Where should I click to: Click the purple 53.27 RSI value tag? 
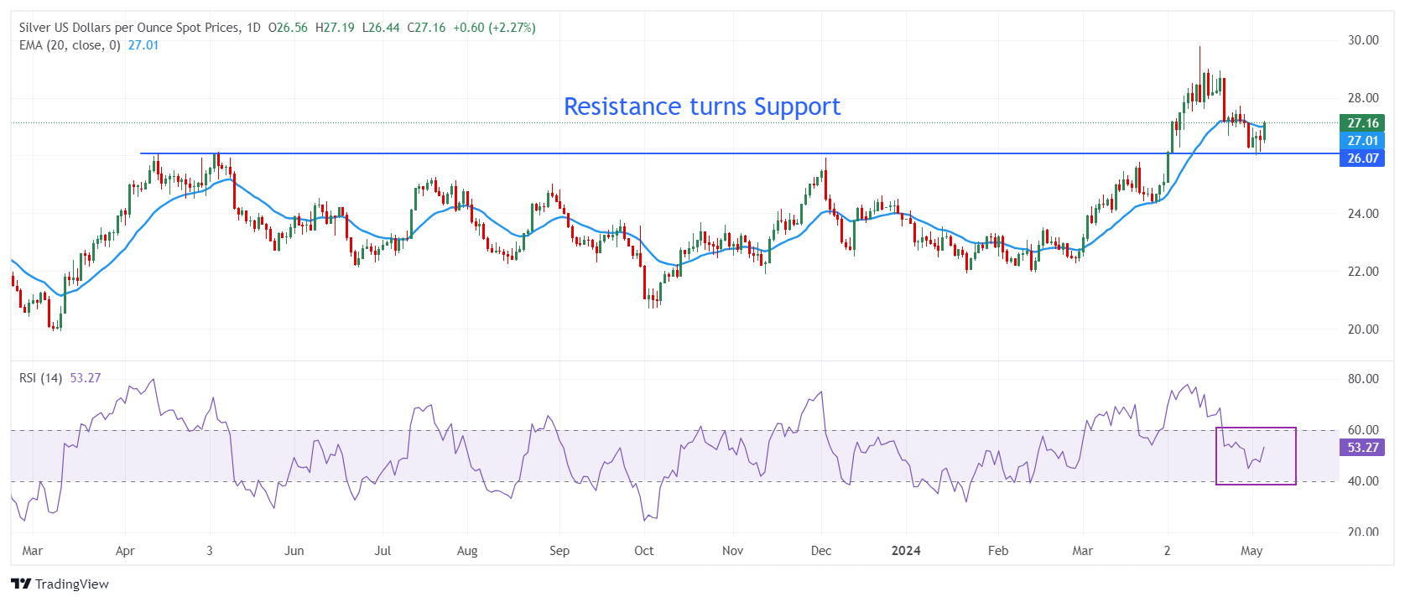(1362, 448)
